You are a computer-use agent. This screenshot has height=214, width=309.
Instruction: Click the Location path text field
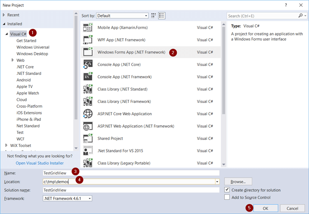pyautogui.click(x=129, y=181)
